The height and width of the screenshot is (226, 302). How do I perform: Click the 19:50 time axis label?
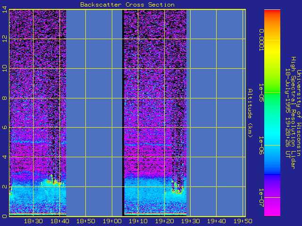tap(243, 221)
